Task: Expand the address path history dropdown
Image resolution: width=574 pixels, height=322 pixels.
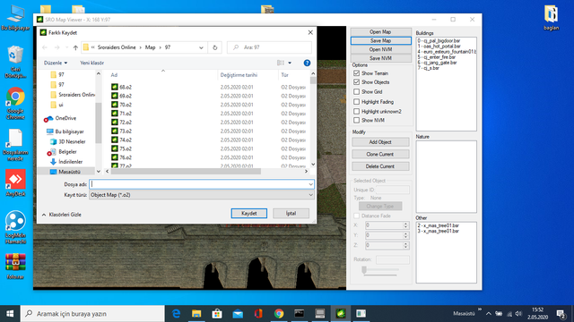Action: coord(201,47)
